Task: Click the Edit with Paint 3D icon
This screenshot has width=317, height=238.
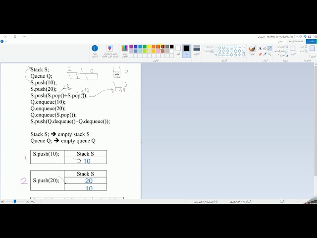Action: click(x=109, y=48)
